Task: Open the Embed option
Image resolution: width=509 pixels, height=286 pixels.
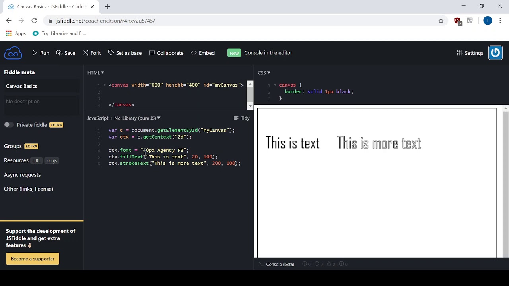Action: click(x=202, y=53)
